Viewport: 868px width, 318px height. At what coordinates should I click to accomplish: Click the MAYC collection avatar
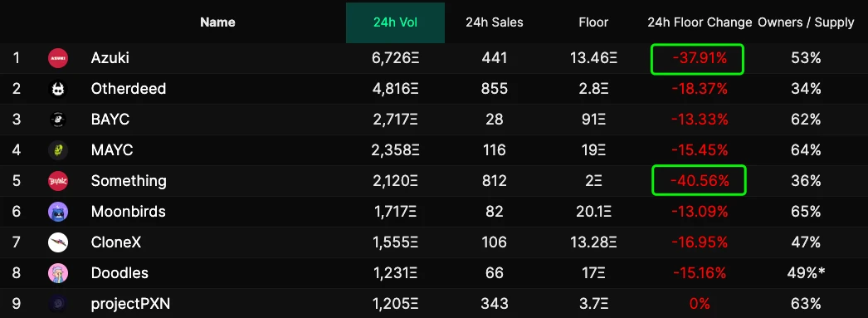tap(58, 149)
